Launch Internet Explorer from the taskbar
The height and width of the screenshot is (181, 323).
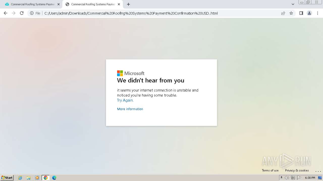(x=20, y=178)
